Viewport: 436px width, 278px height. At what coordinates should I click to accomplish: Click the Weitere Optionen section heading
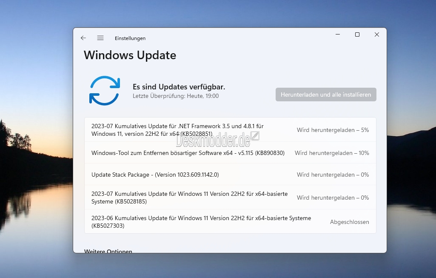point(108,251)
